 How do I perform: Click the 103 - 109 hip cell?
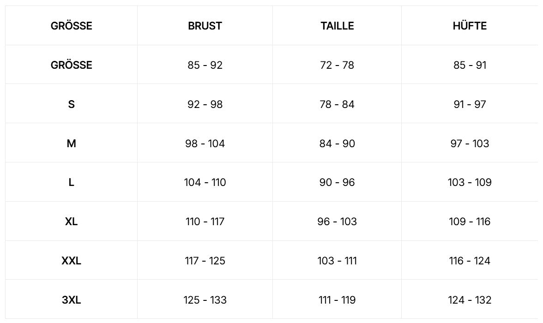[x=470, y=182]
